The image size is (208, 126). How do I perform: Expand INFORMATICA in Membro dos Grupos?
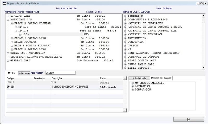tap(133, 86)
